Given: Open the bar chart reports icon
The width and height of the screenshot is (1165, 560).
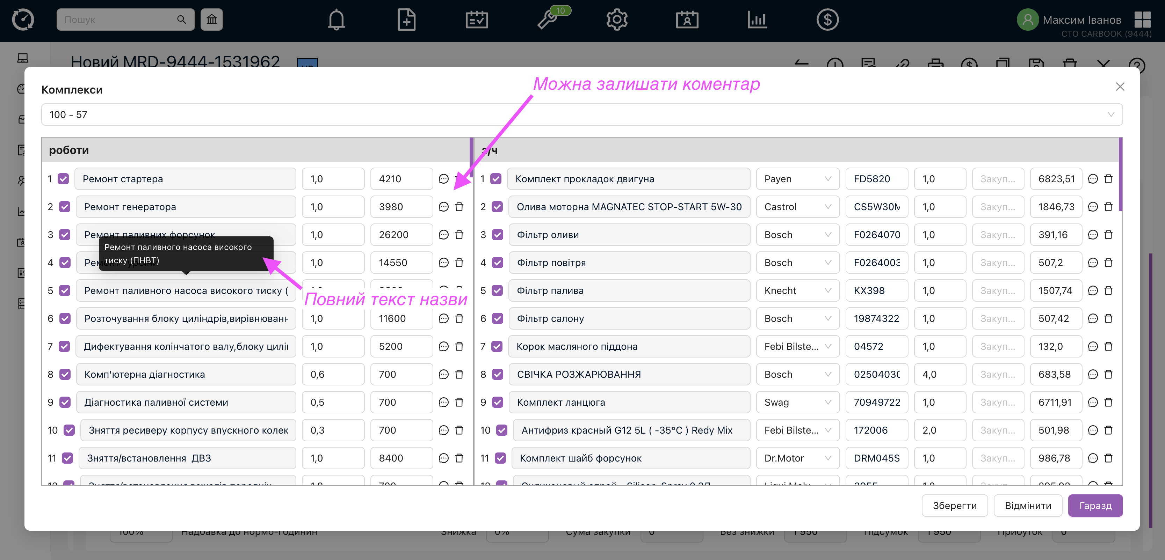Looking at the screenshot, I should pos(757,20).
